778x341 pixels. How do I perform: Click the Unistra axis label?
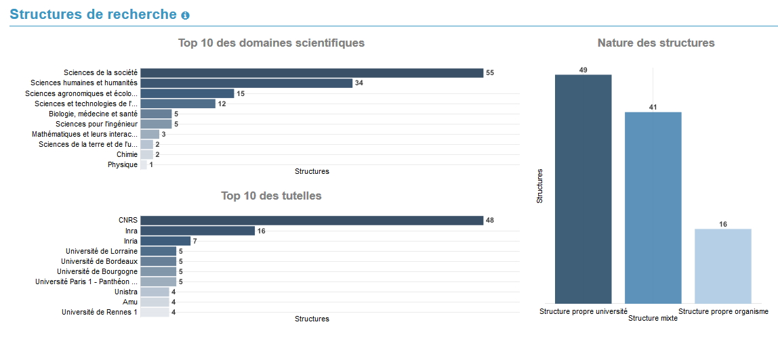(x=126, y=292)
